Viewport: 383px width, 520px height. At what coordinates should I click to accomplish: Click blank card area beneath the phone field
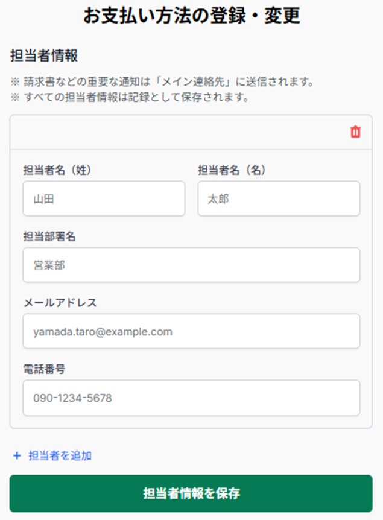tap(191, 422)
